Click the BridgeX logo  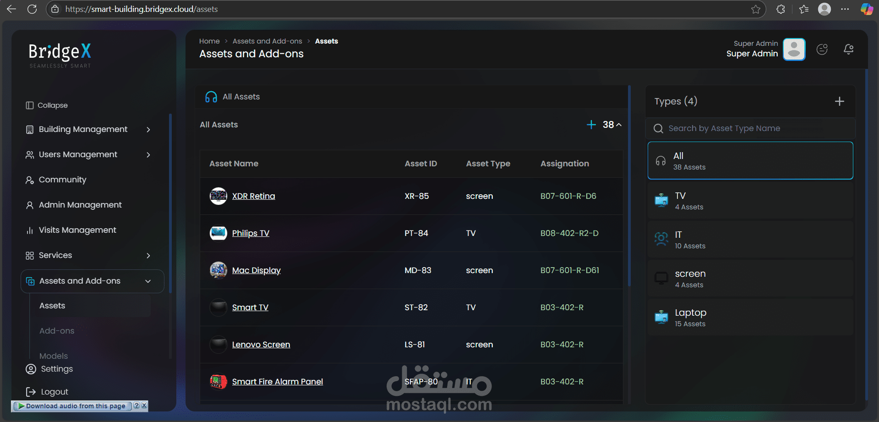[x=60, y=55]
